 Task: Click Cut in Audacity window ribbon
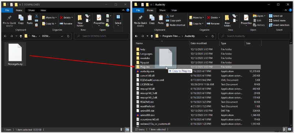(170, 16)
